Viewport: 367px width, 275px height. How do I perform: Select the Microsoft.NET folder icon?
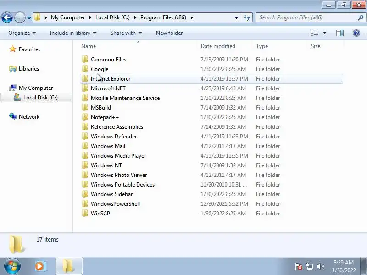coord(85,88)
